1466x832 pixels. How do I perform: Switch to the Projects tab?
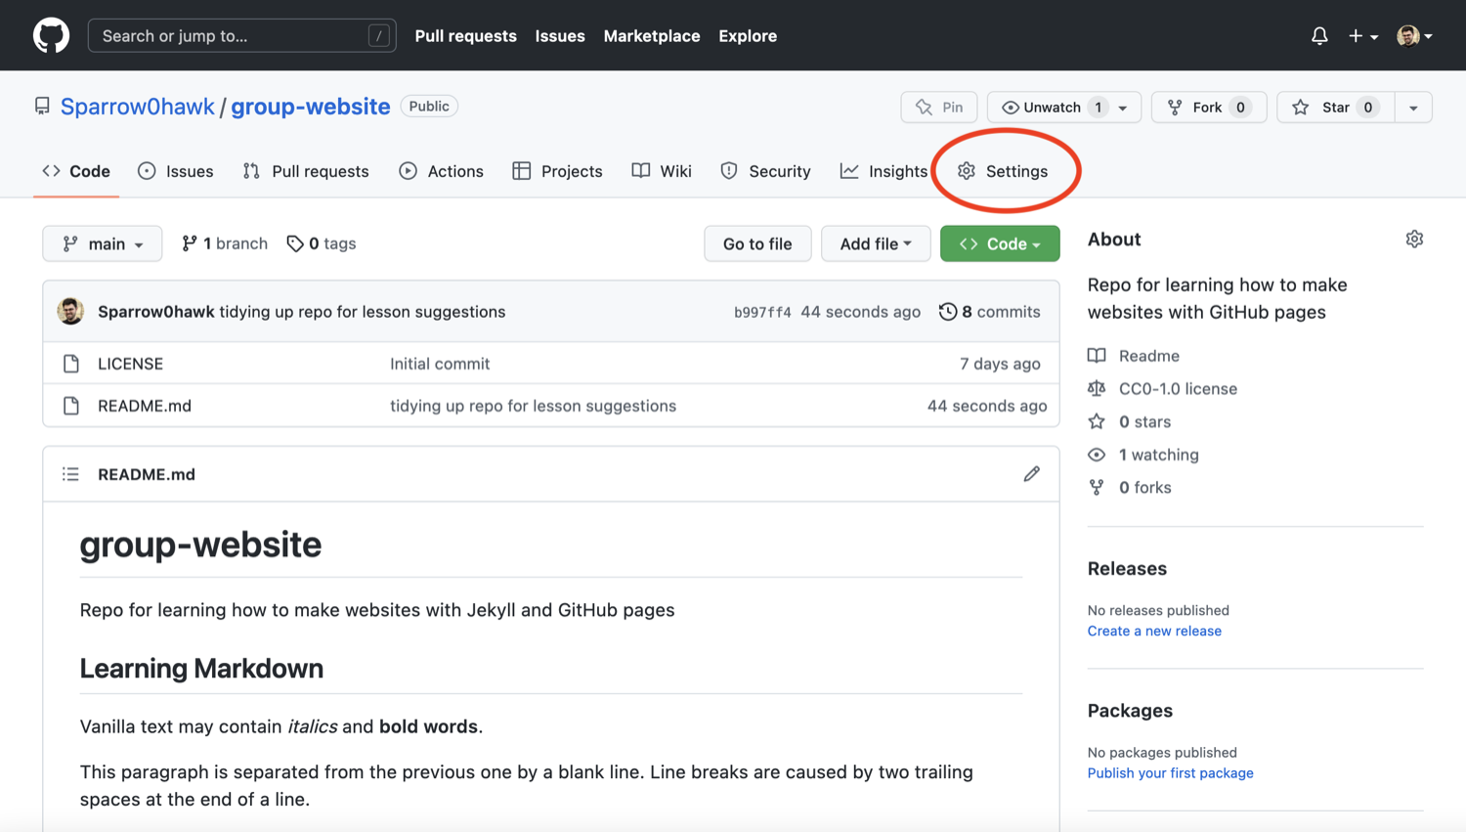tap(558, 171)
